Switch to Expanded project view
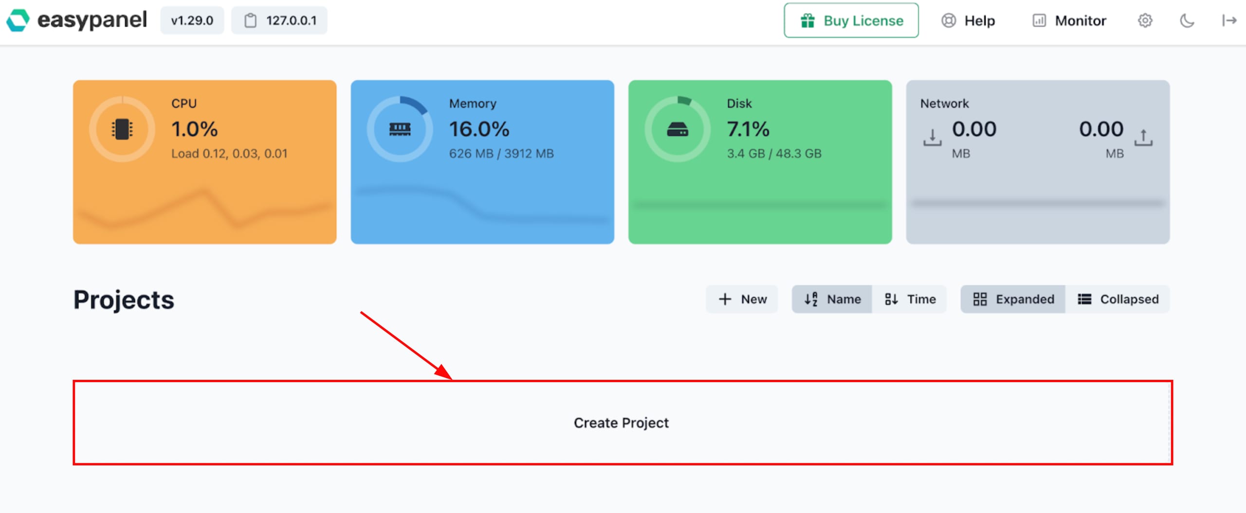Screen dimensions: 1246x513 click(x=1012, y=299)
